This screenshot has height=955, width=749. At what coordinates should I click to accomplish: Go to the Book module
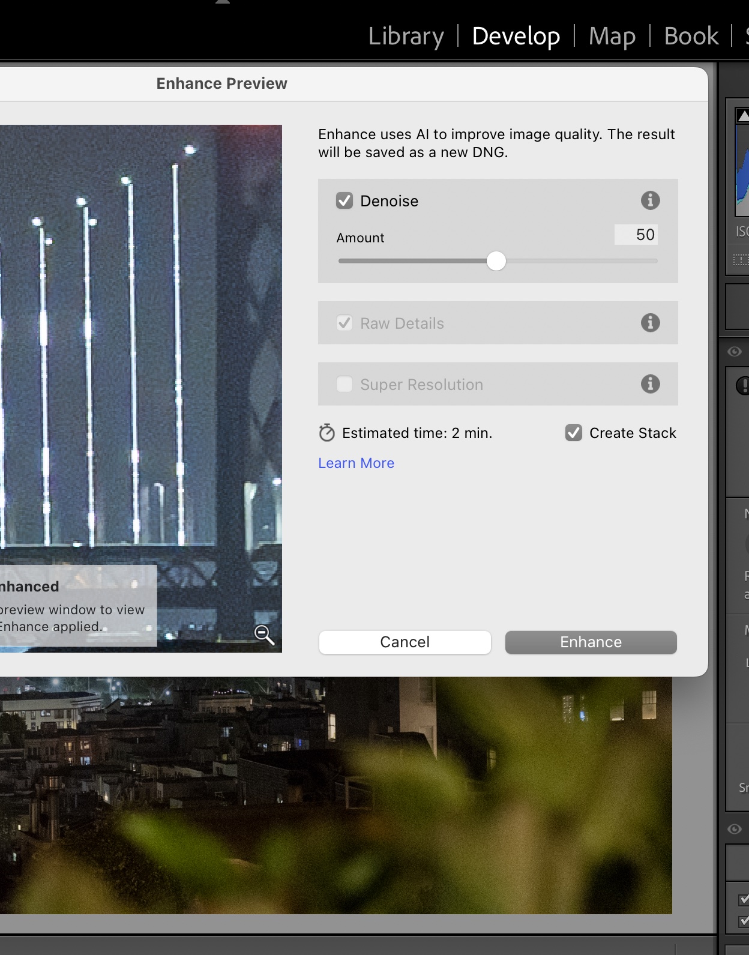[x=691, y=37]
